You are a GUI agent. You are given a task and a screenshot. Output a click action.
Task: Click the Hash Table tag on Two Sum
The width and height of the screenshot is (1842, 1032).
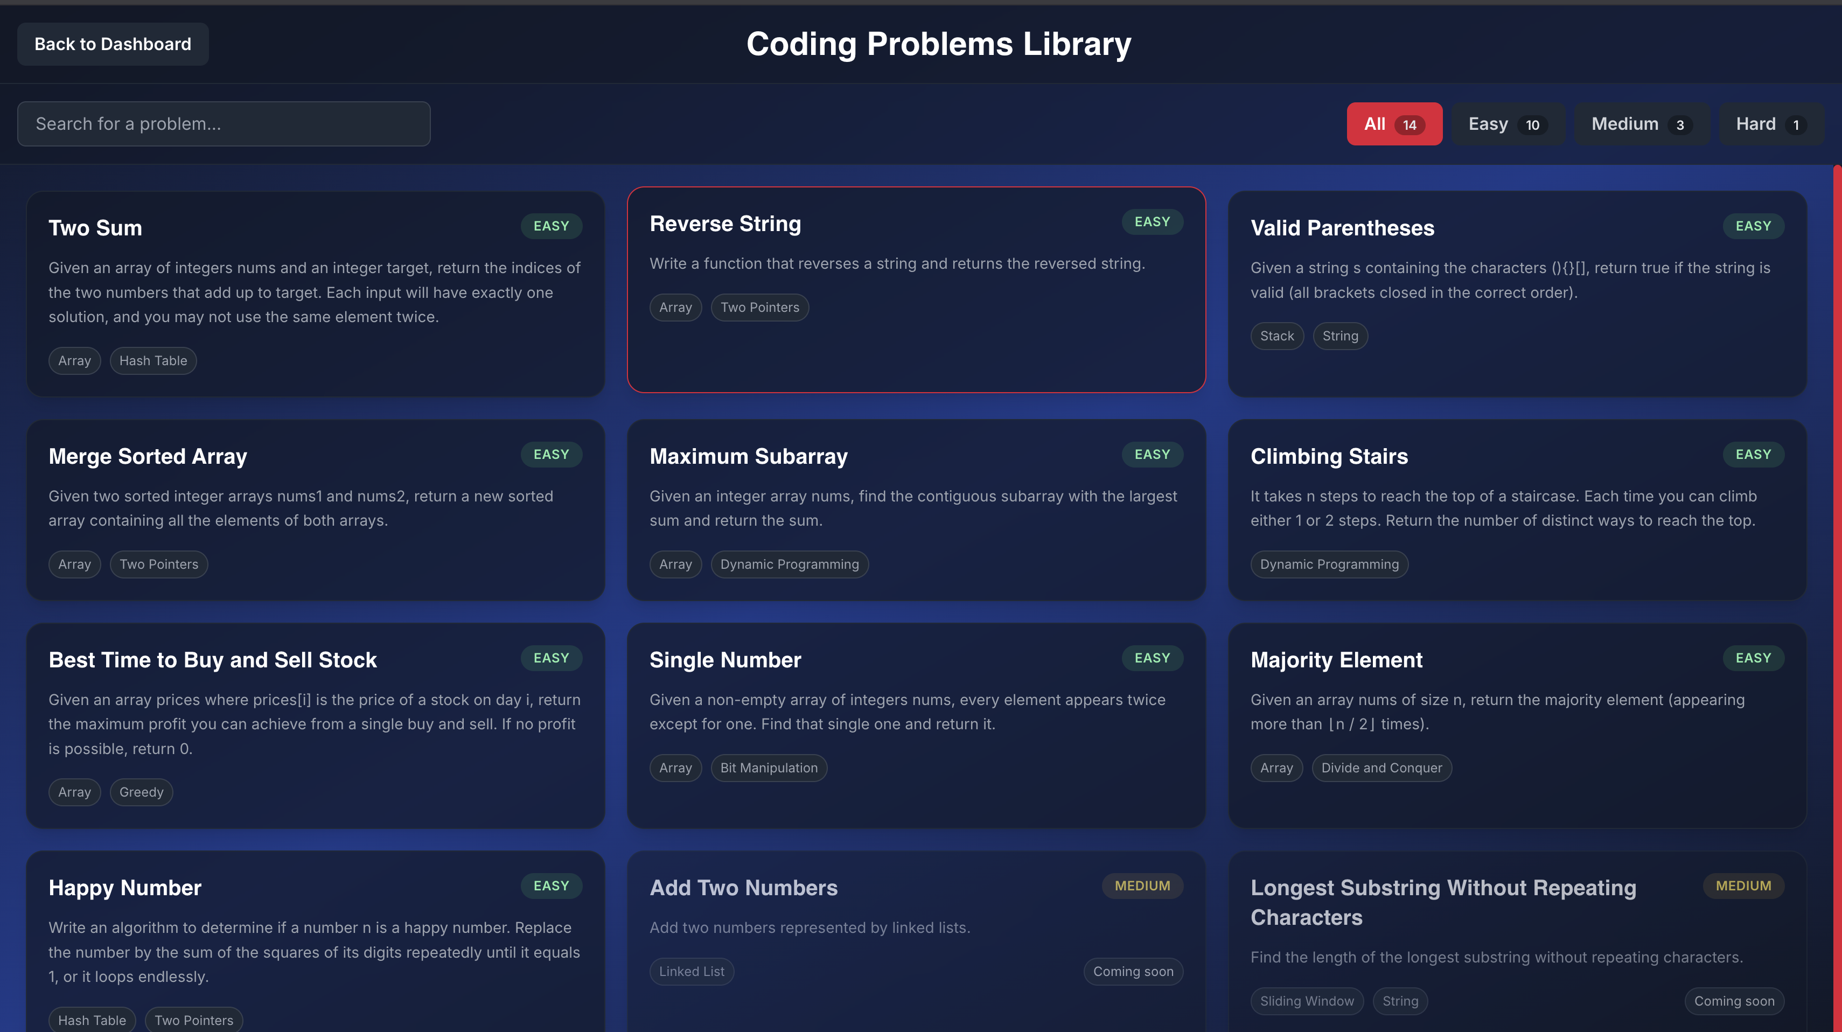pos(153,360)
